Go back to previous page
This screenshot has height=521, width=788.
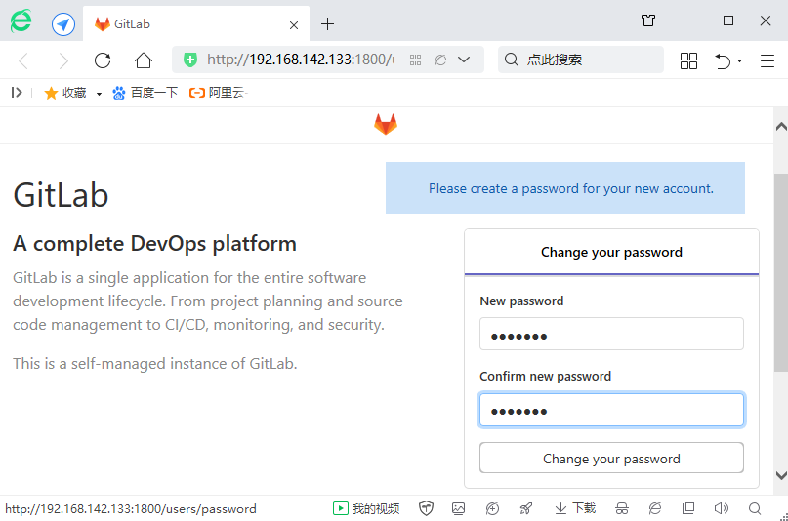pos(23,60)
